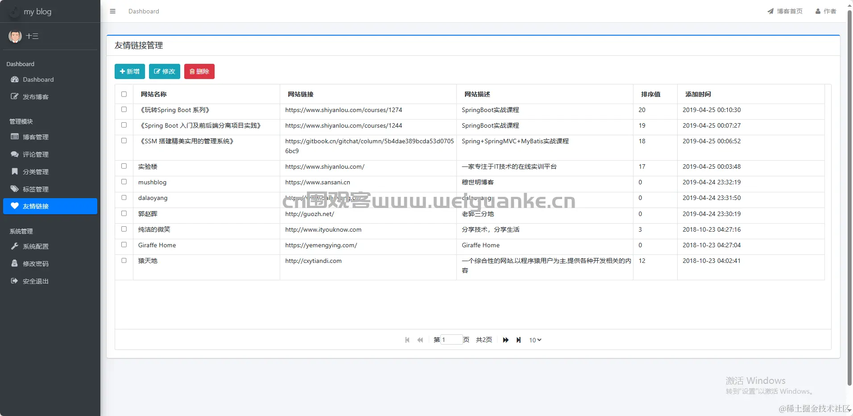Viewport: 853px width, 416px height.
Task: Open 发布博客 in the sidebar
Action: pyautogui.click(x=50, y=96)
